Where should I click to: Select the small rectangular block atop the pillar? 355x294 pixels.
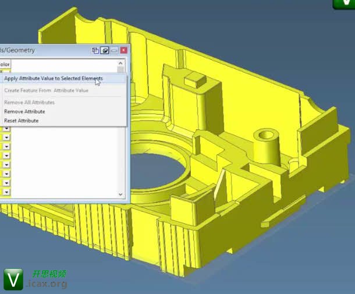[x=195, y=80]
